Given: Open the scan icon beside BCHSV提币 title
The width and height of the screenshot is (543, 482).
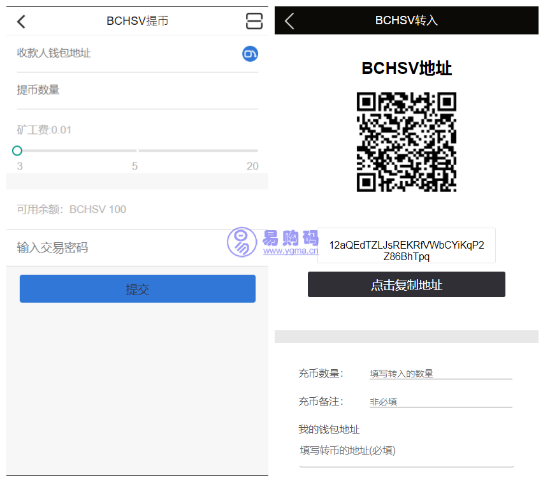Looking at the screenshot, I should click(254, 21).
